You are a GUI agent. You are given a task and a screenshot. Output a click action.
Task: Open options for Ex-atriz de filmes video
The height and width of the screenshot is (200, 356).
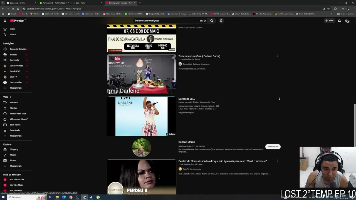(x=278, y=161)
